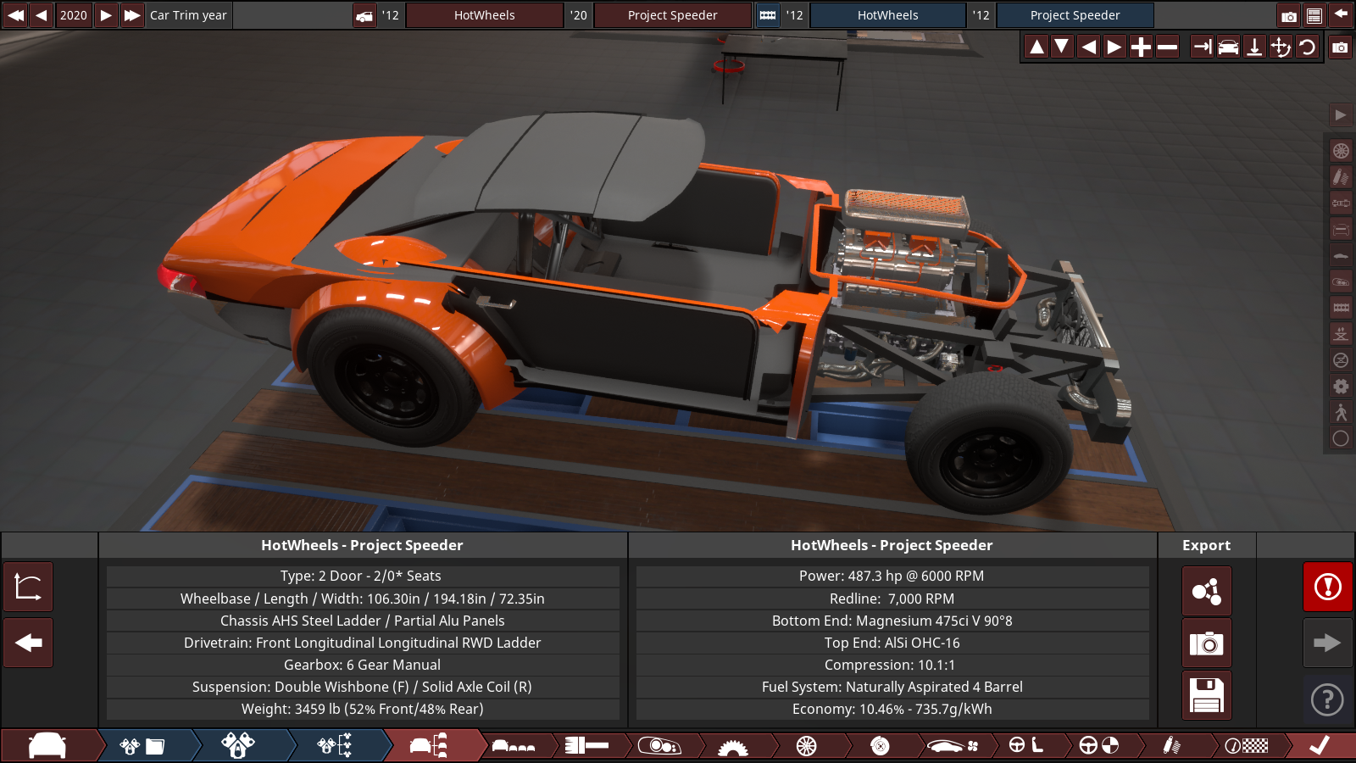Viewport: 1356px width, 763px height.
Task: Toggle car body front outline icon
Action: [1341, 230]
